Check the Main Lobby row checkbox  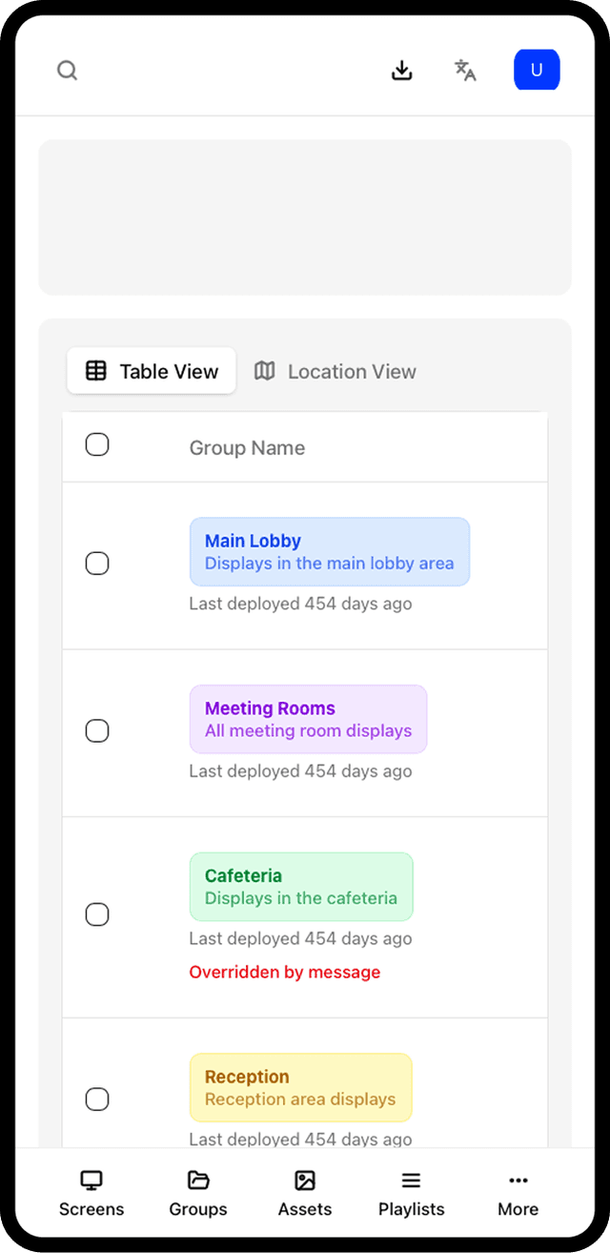(97, 564)
